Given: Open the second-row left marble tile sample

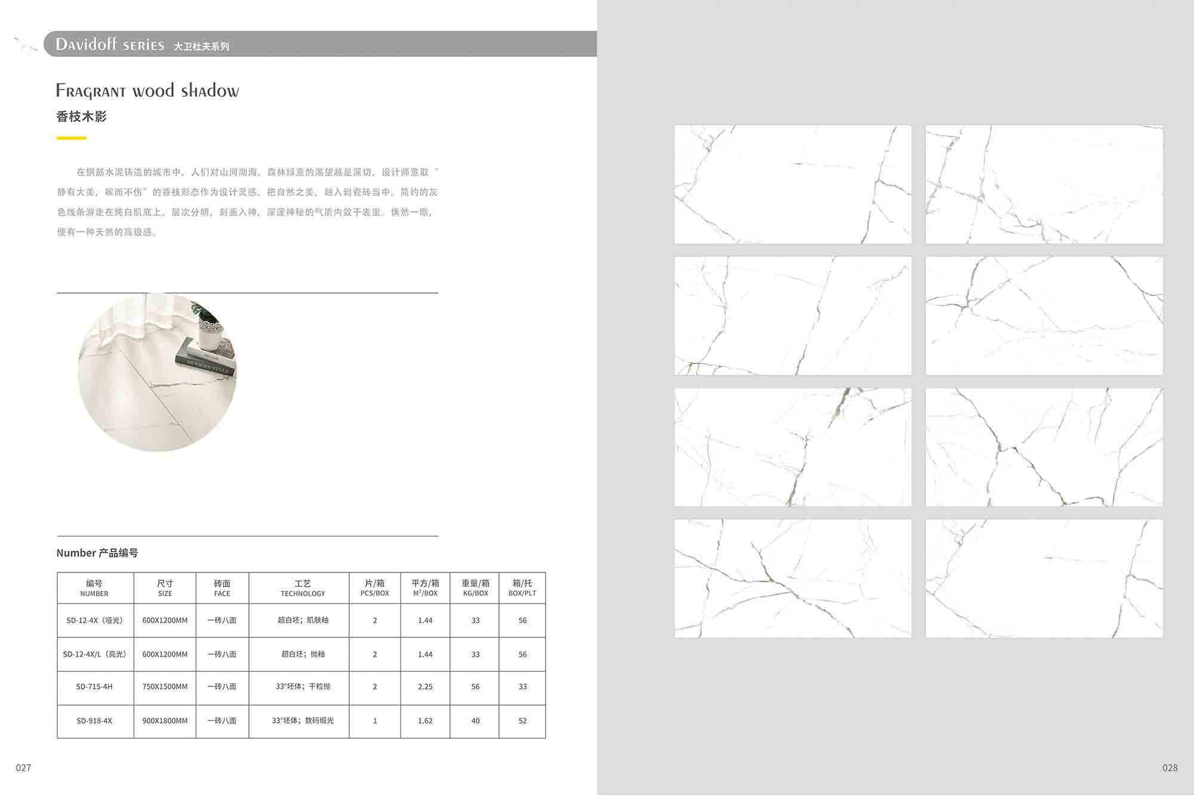Looking at the screenshot, I should click(793, 316).
